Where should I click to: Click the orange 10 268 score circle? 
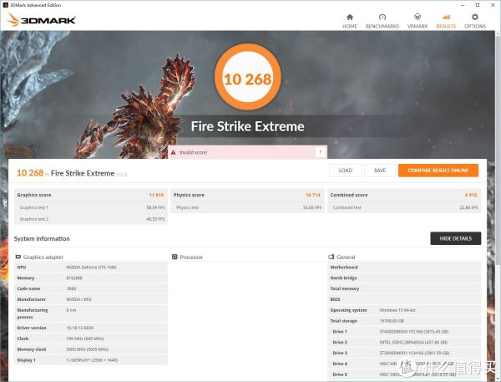[x=248, y=77]
